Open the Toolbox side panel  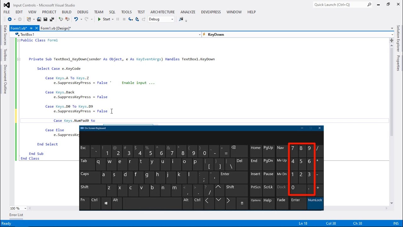5,55
